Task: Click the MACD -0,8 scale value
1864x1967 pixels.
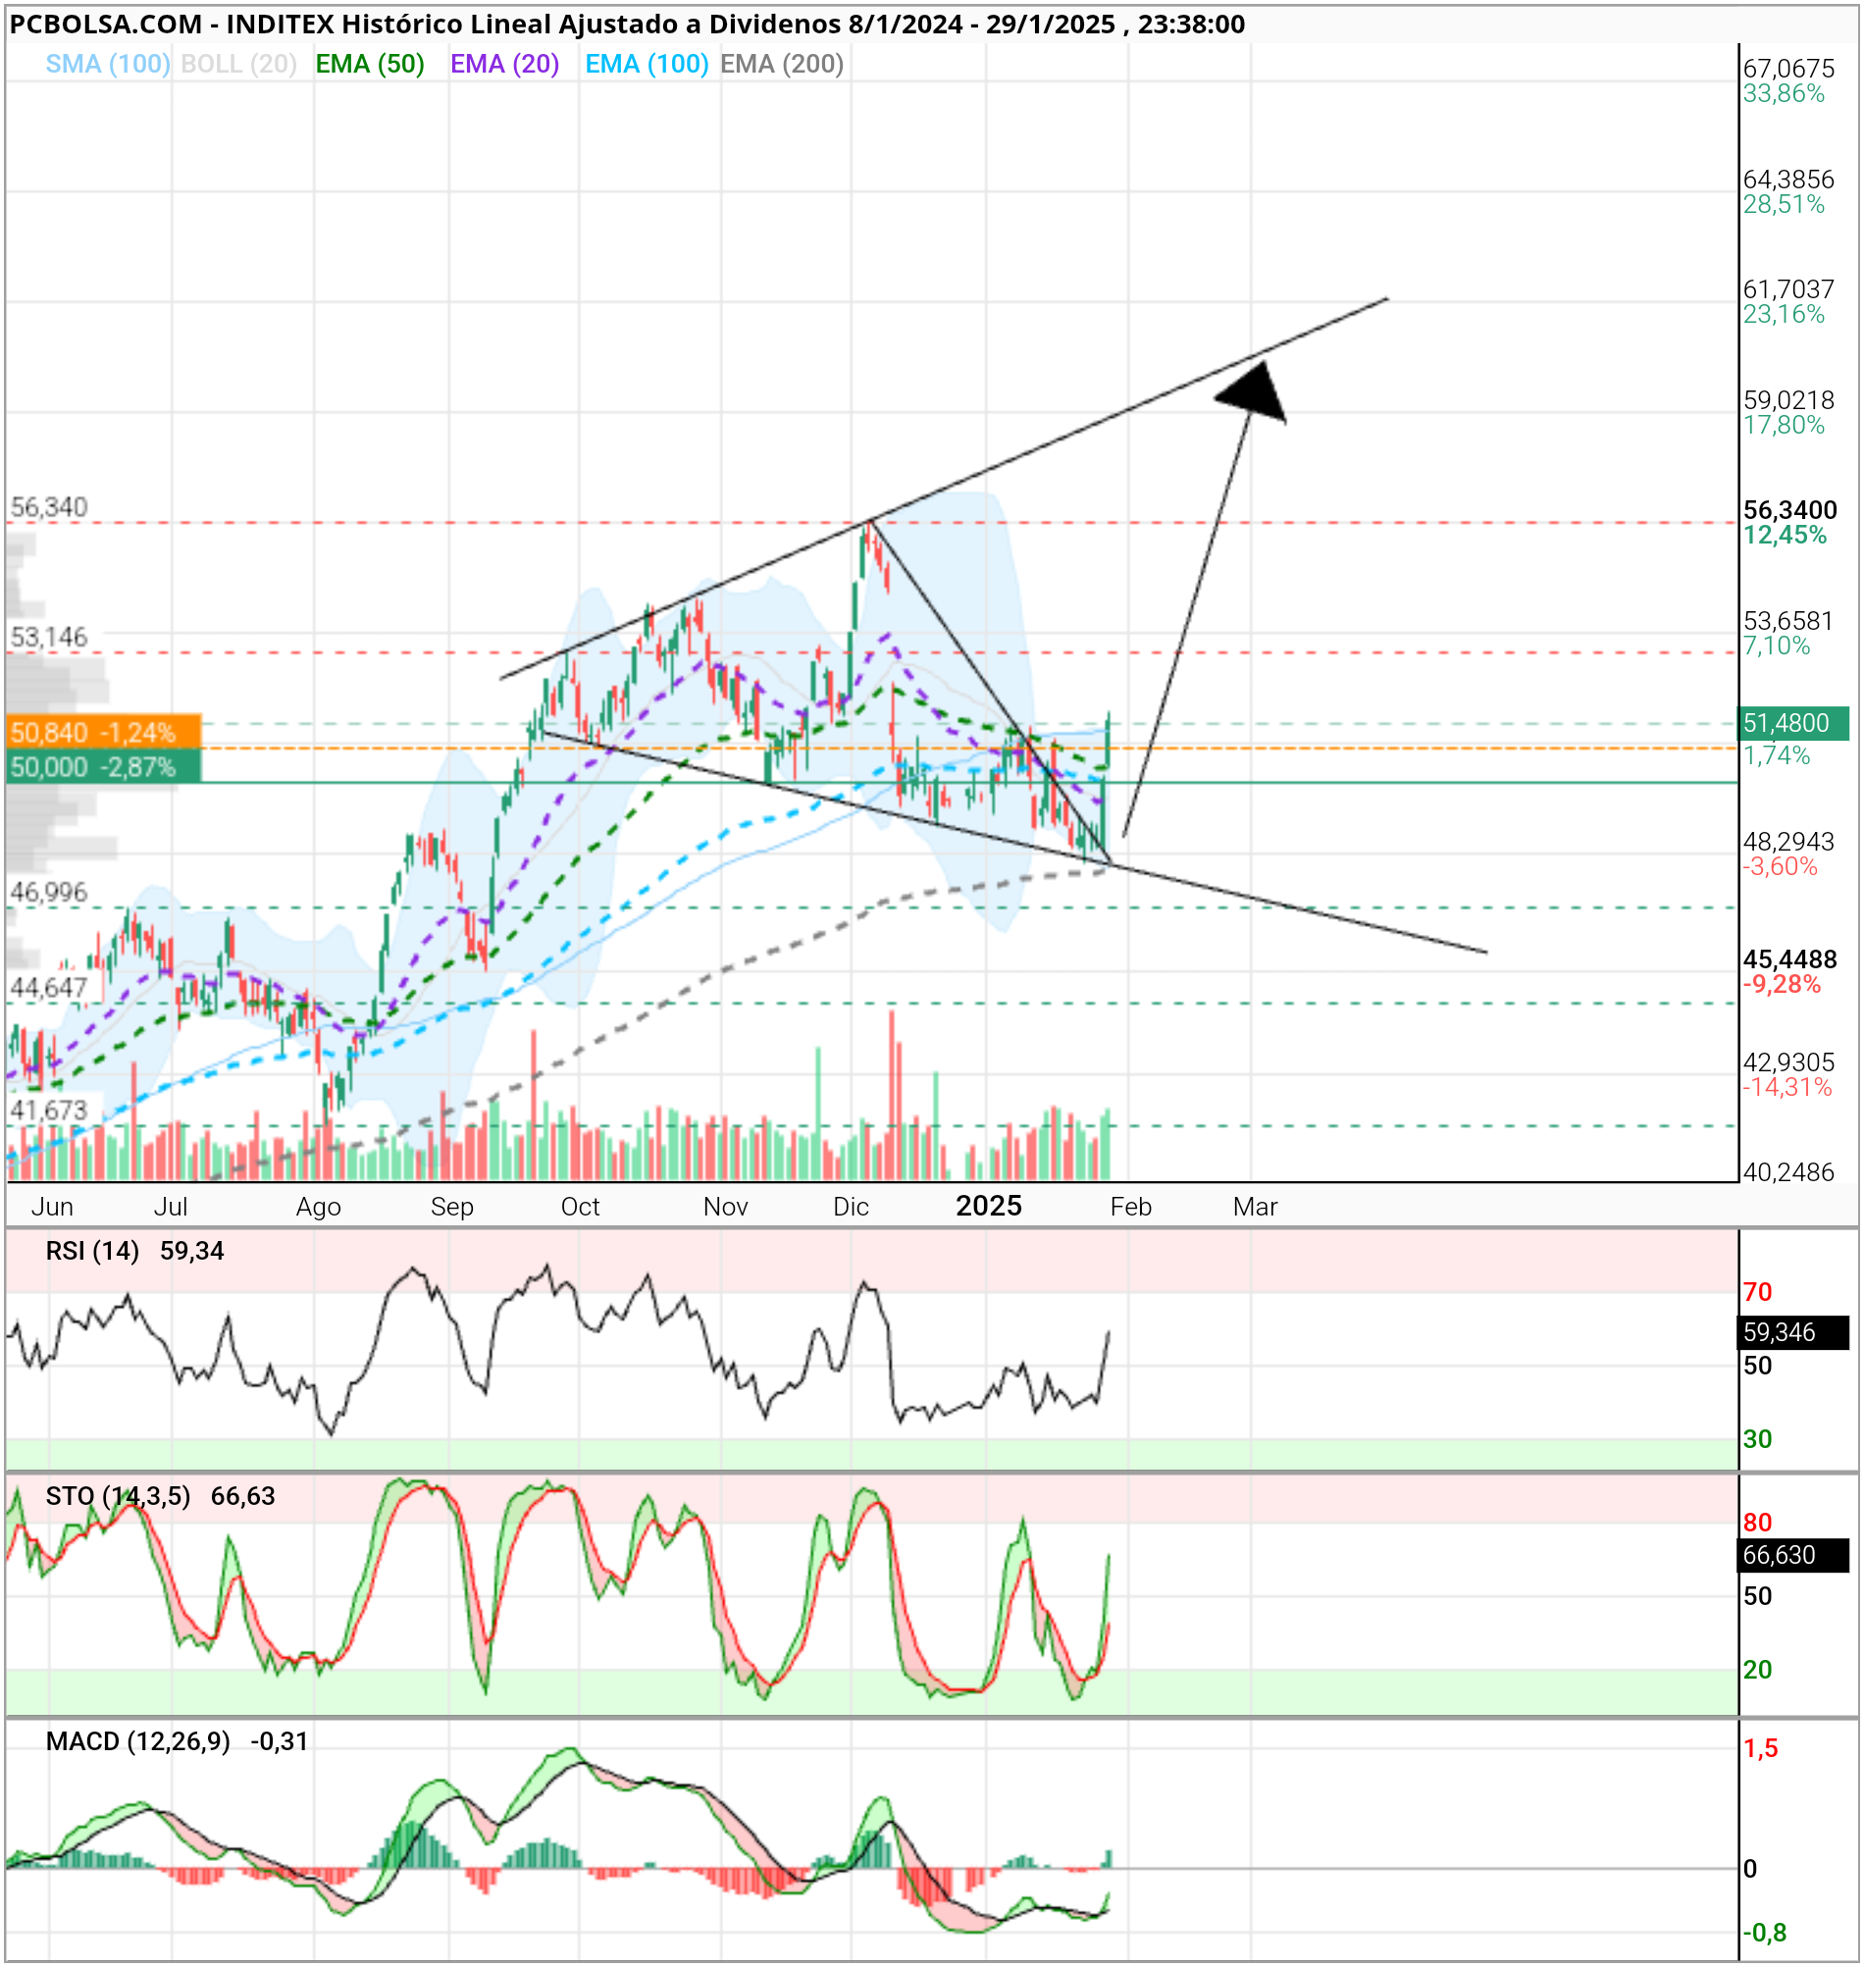Action: tap(1765, 1933)
